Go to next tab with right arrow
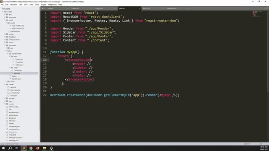269x151 pixels. pos(44,8)
